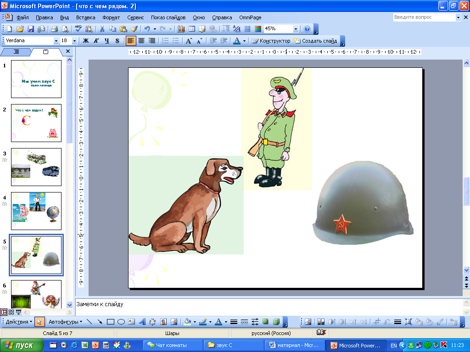Toggle color/grayscale view swatch icon

click(x=258, y=29)
